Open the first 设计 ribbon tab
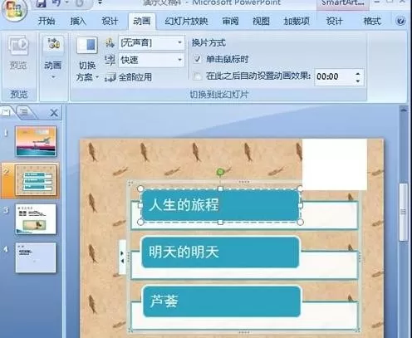Viewport: 412px width, 338px height. click(x=110, y=21)
